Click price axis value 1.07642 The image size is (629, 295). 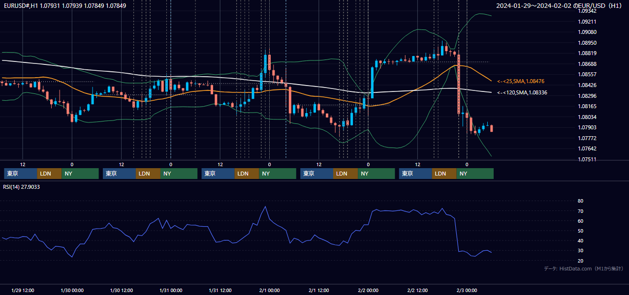587,148
